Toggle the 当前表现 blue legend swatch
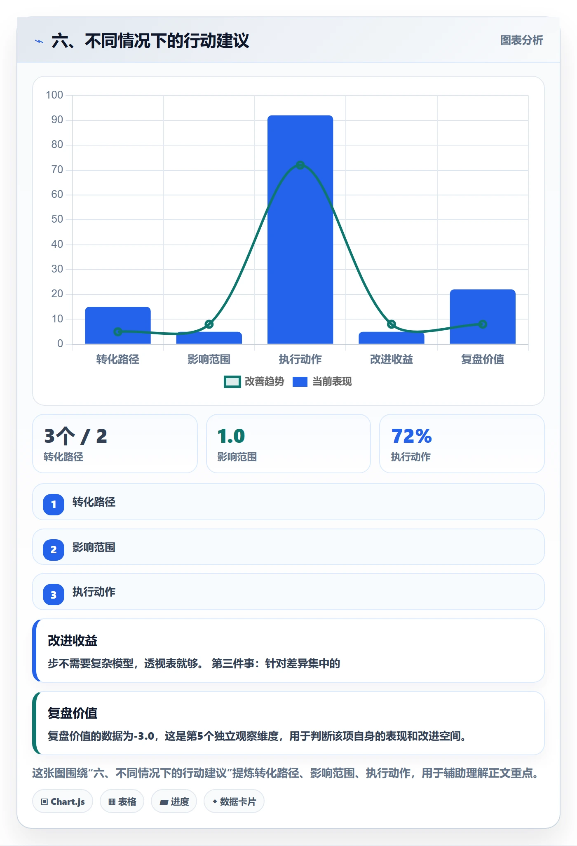Screen dimensions: 577x846 [x=300, y=382]
